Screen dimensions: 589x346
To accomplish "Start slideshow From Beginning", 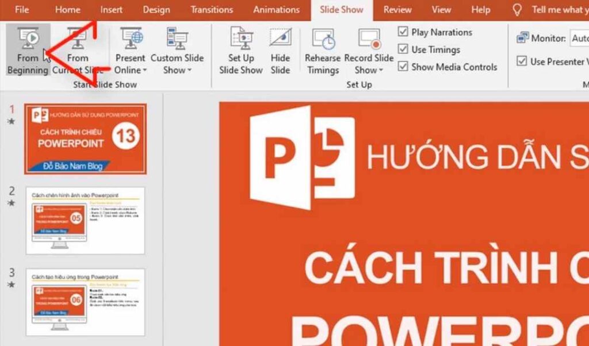I will [x=26, y=49].
